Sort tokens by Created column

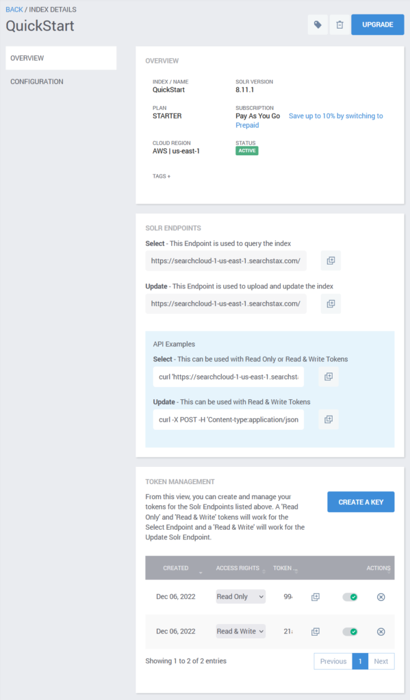[176, 568]
